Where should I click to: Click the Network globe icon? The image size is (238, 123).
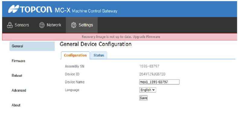42,25
